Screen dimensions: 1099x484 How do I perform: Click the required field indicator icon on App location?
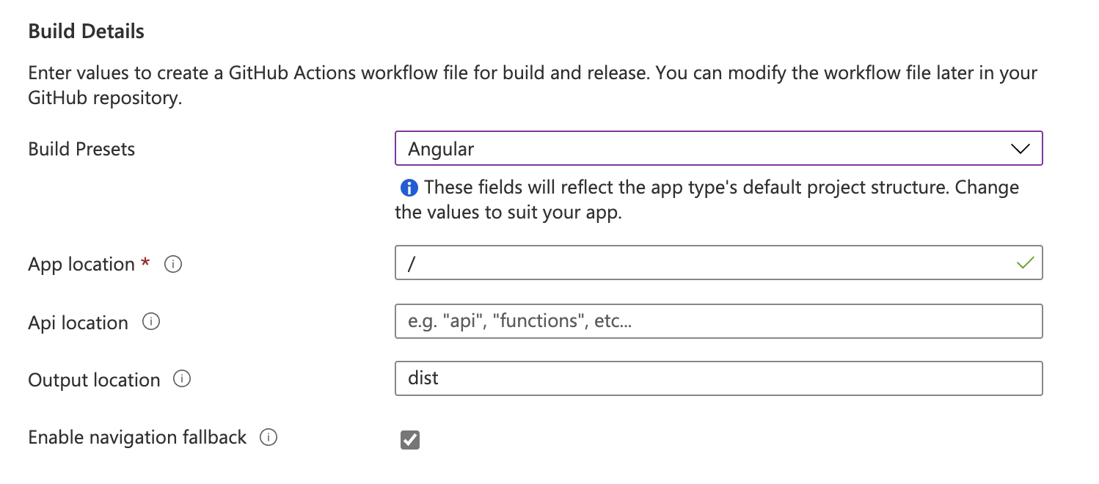(x=145, y=264)
